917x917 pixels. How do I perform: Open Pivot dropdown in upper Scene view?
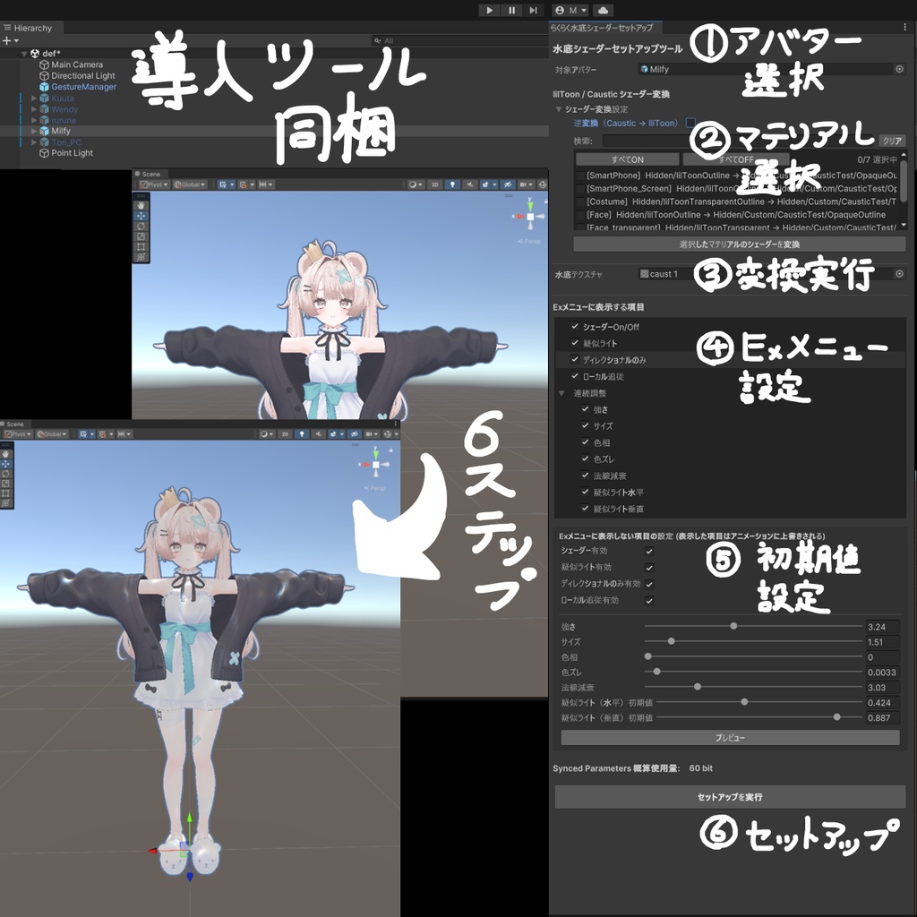point(154,184)
